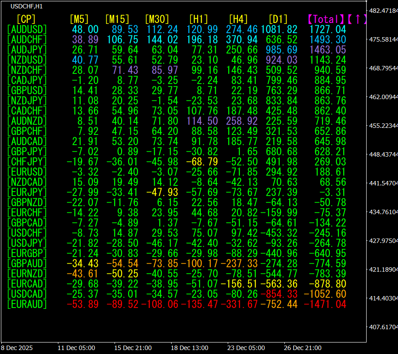Select the [M15] column header
The height and width of the screenshot is (354, 398).
pyautogui.click(x=117, y=19)
